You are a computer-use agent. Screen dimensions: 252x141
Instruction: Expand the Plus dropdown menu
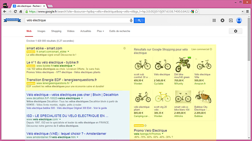100,31
